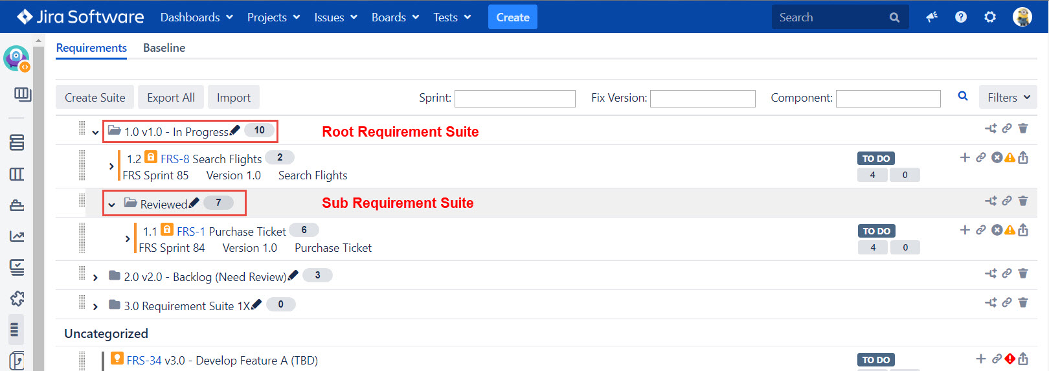Screen dimensions: 1049x371
Task: Click the pencil edit icon beside Reviewed suite
Action: [x=194, y=203]
